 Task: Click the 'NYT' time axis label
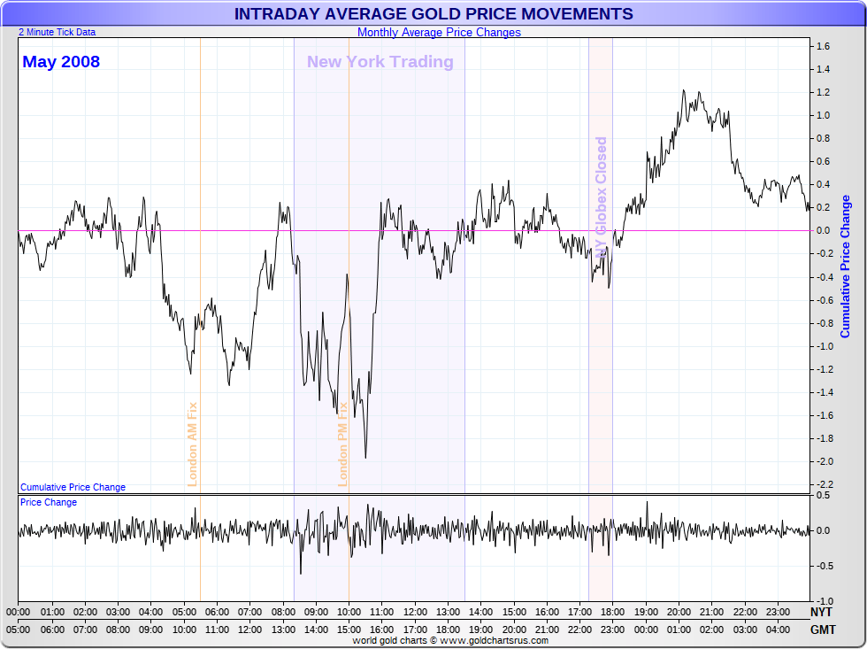[x=822, y=612]
